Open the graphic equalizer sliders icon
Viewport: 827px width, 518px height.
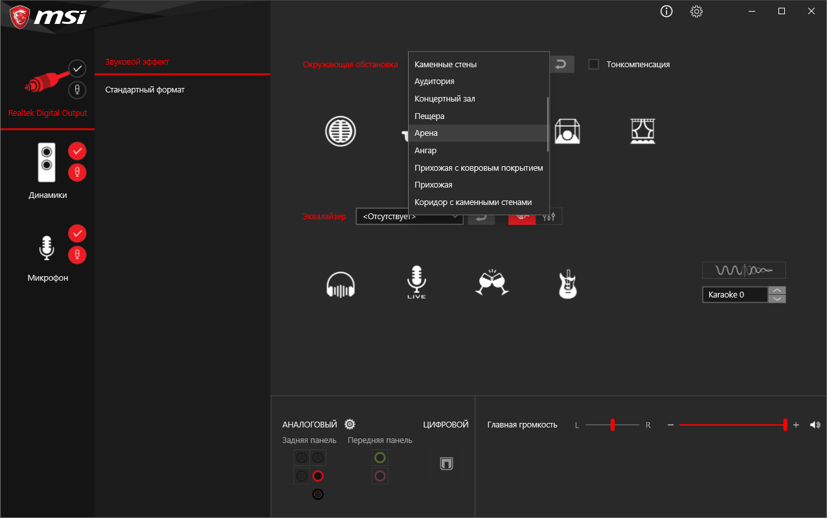[x=549, y=217]
